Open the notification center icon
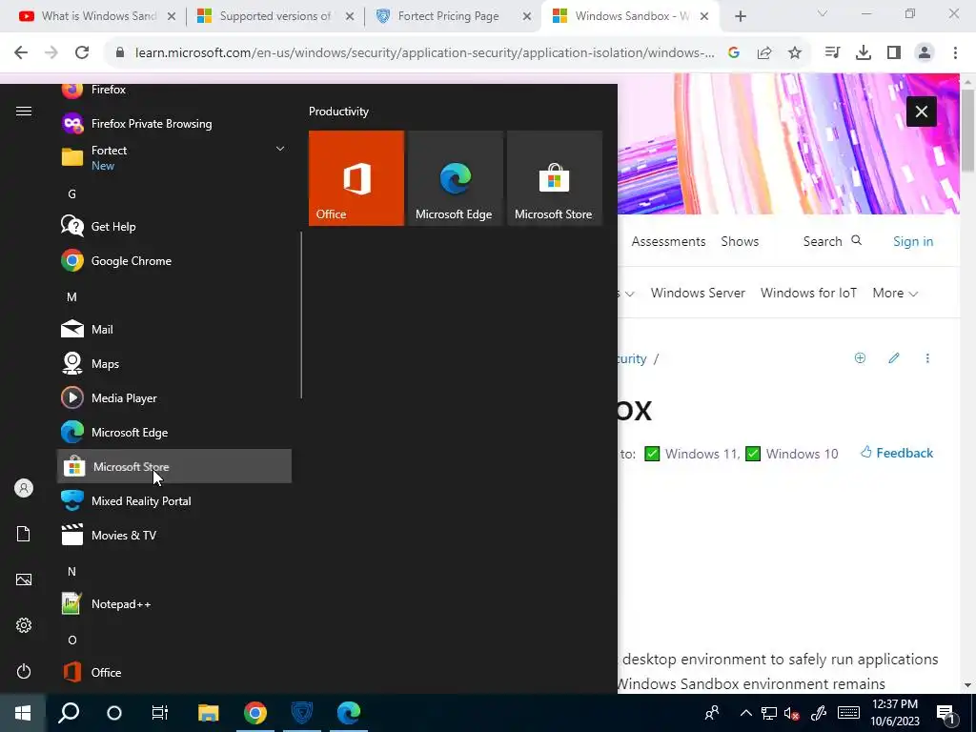976x732 pixels. pyautogui.click(x=946, y=714)
